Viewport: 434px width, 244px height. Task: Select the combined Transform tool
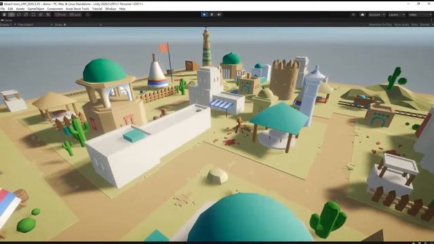pos(41,15)
